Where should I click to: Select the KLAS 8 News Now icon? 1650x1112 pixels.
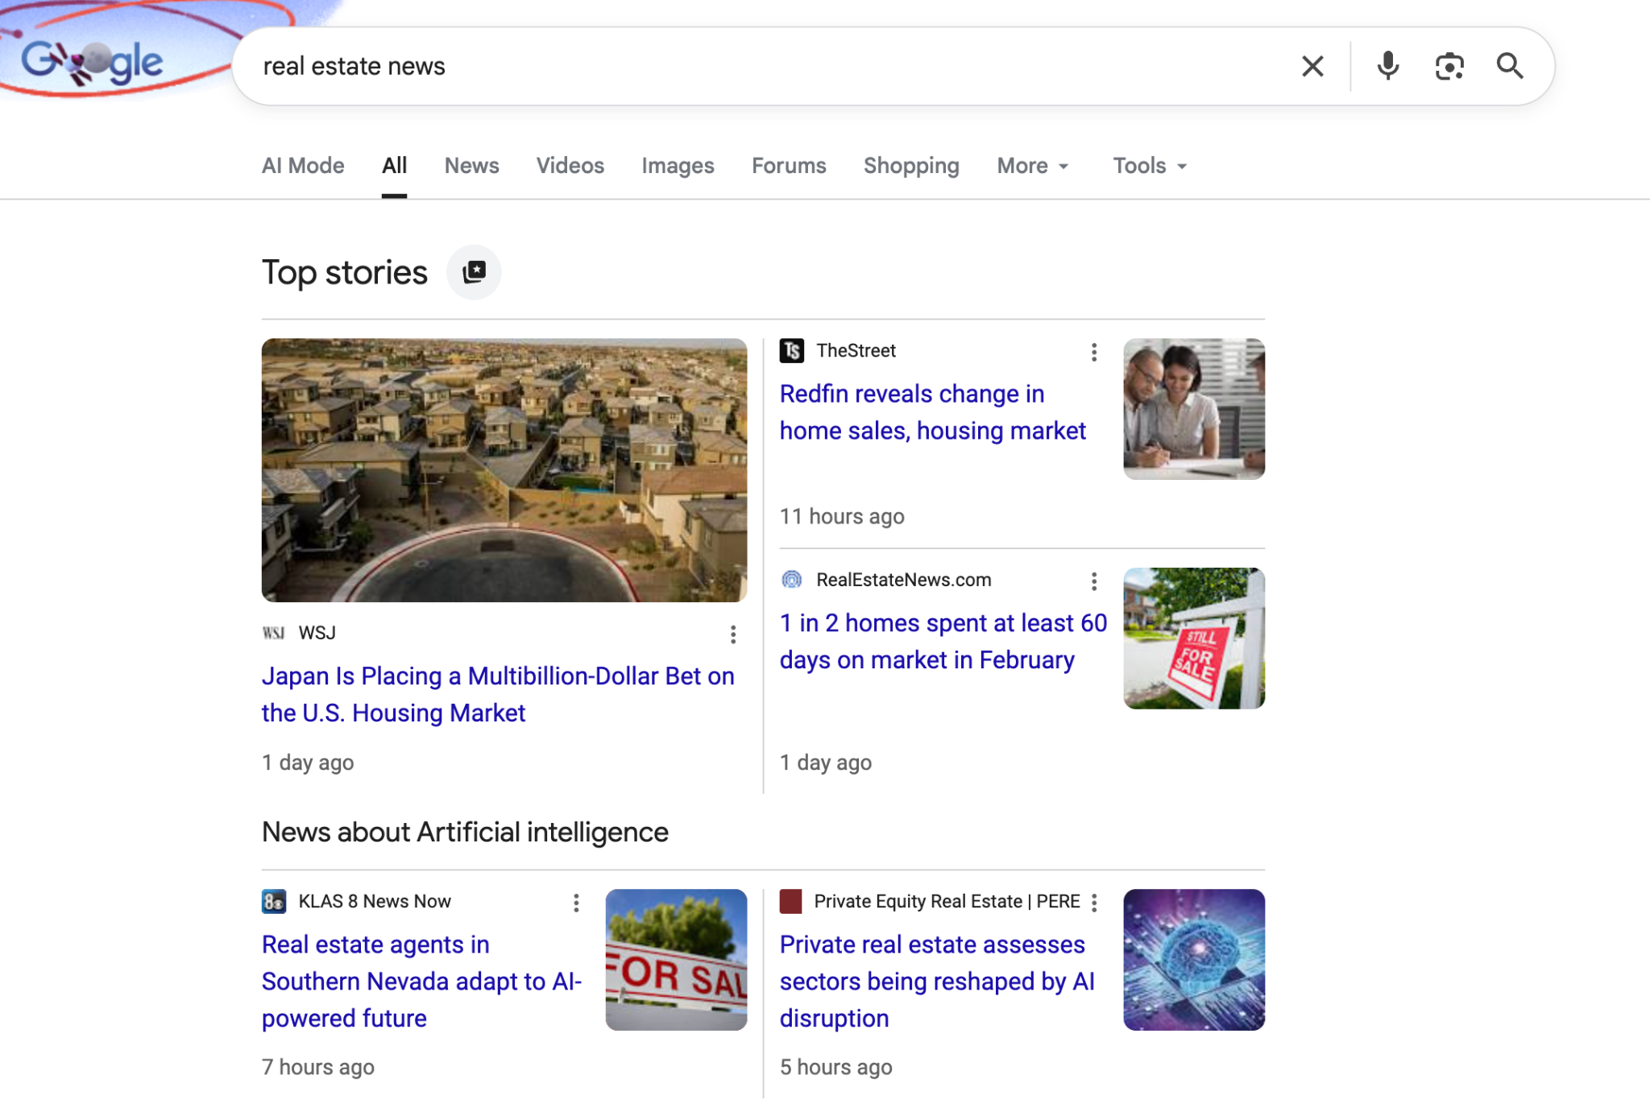pos(274,901)
